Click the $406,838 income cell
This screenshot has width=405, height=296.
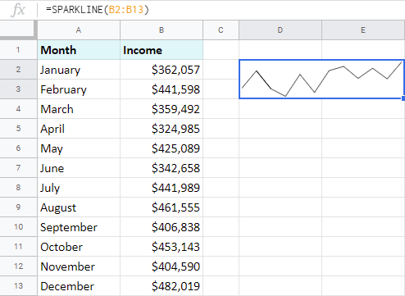(x=162, y=227)
